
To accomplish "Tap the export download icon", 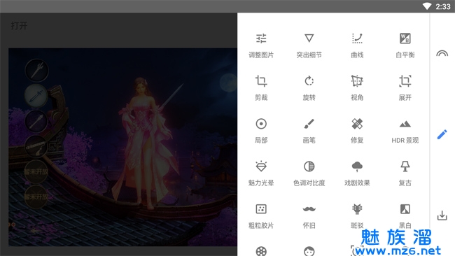I will point(442,215).
